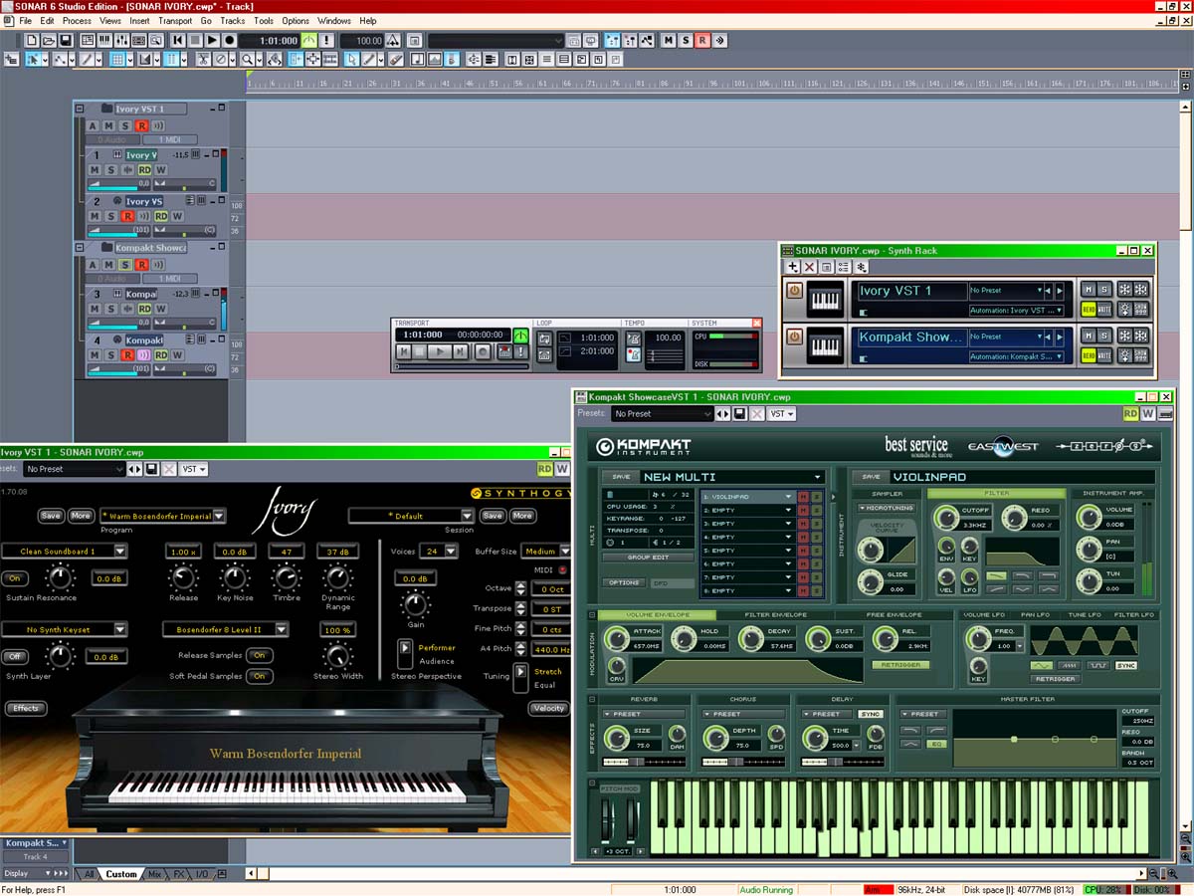Viewport: 1194px width, 896px height.
Task: Select the Scissors split tool
Action: click(x=203, y=59)
